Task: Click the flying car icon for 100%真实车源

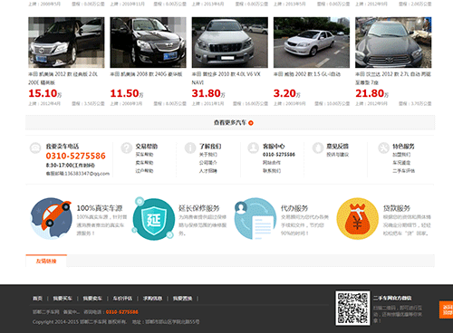Action: pyautogui.click(x=51, y=219)
